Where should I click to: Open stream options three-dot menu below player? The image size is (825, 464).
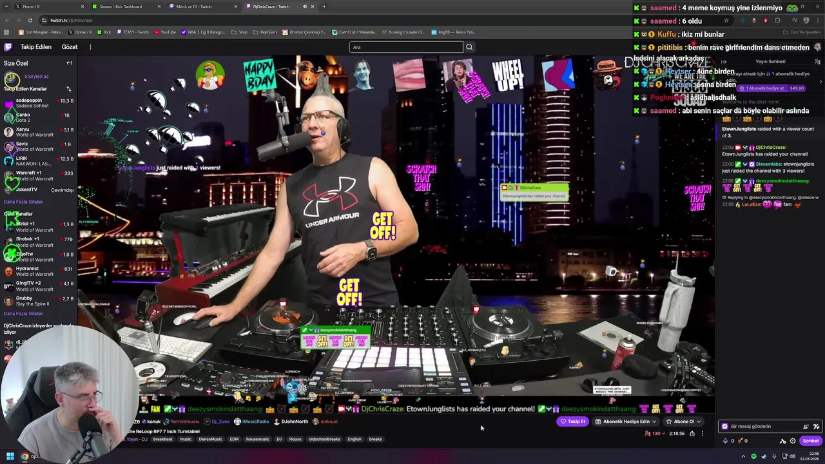tap(703, 434)
